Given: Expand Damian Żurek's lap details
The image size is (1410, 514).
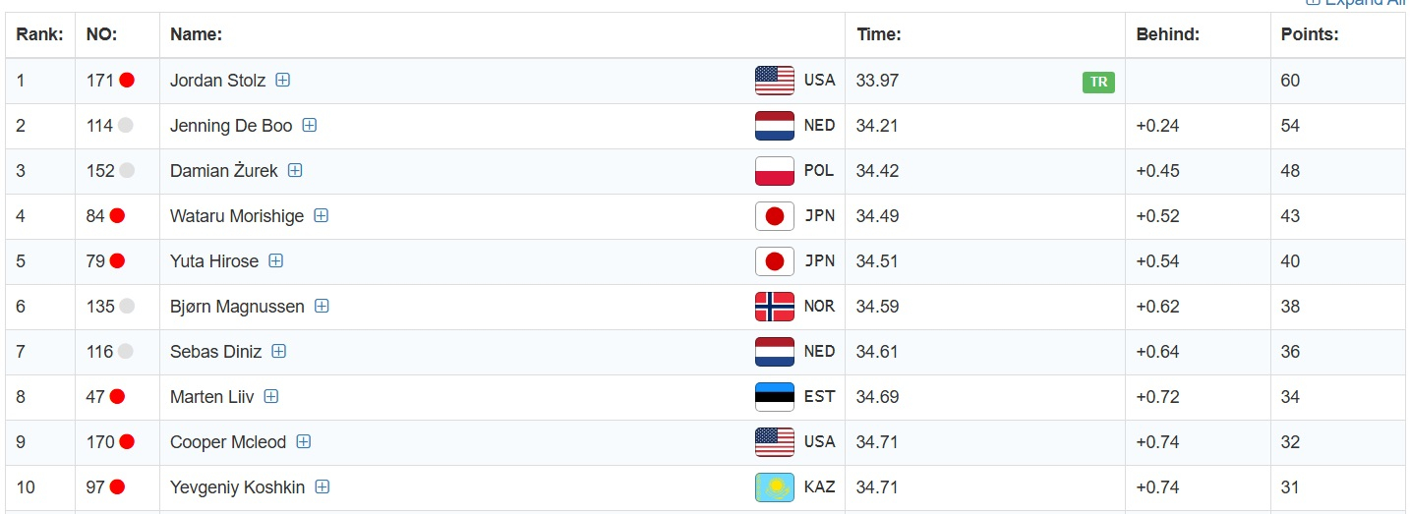Looking at the screenshot, I should 295,170.
